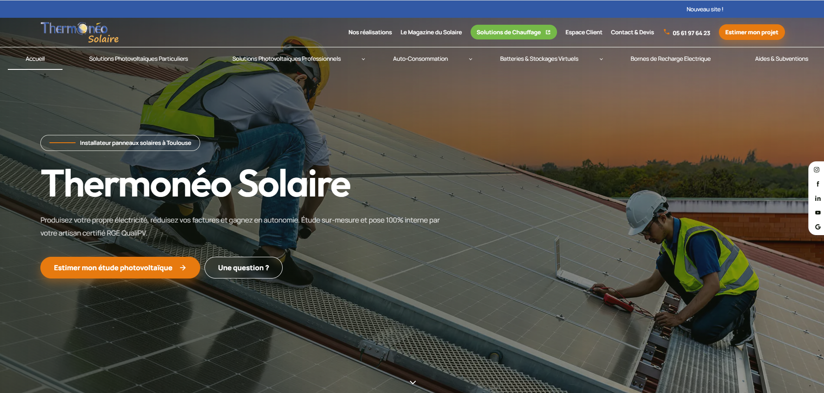Open Solutions de Chauffage green button
The image size is (824, 393).
coord(514,32)
